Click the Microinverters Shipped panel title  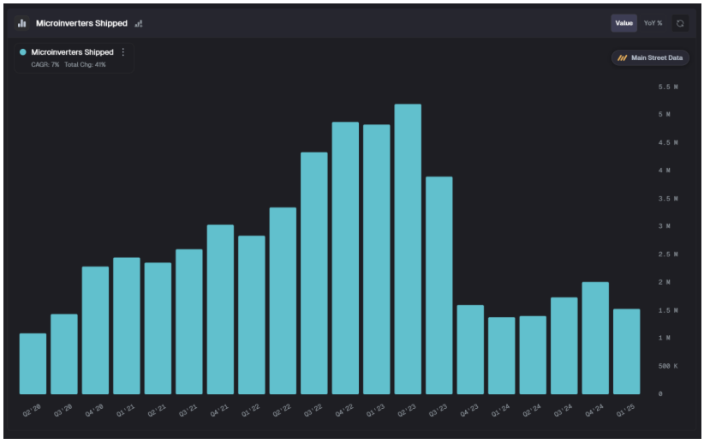tap(81, 23)
